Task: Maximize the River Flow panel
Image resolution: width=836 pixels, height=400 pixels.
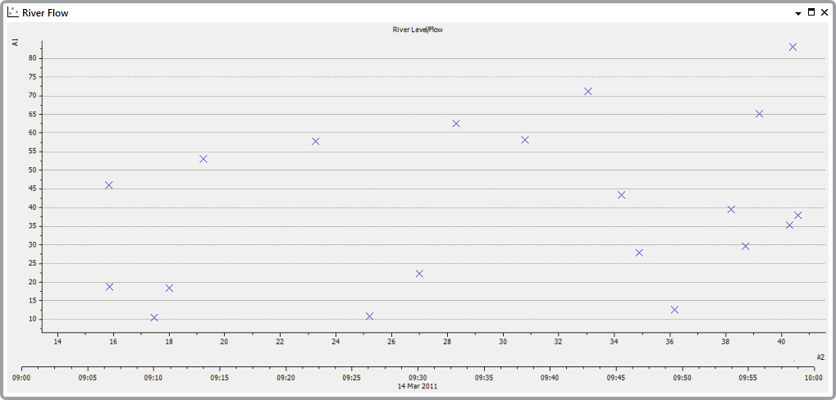Action: [x=811, y=12]
